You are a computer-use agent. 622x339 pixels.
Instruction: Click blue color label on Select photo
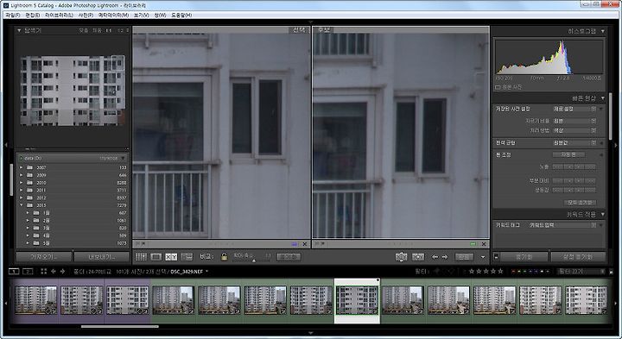(x=295, y=244)
